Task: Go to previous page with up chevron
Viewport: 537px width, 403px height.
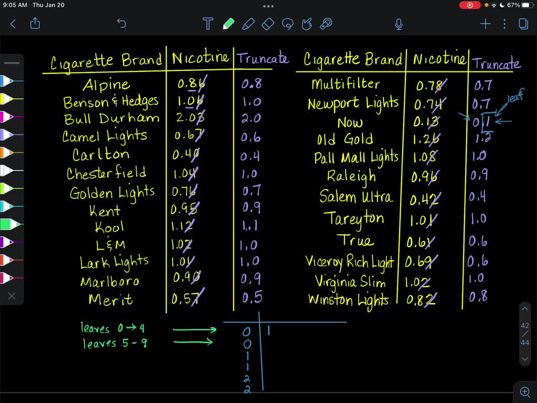Action: (x=524, y=309)
